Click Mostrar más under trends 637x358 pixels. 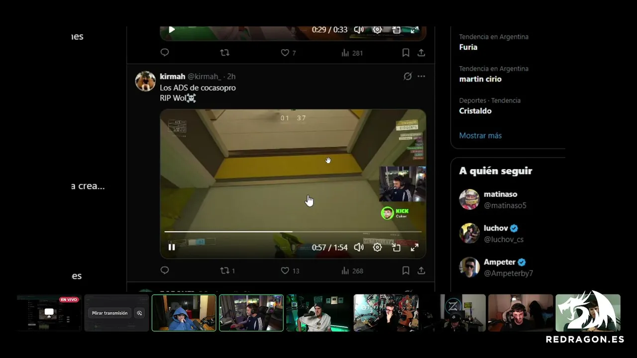coord(480,136)
